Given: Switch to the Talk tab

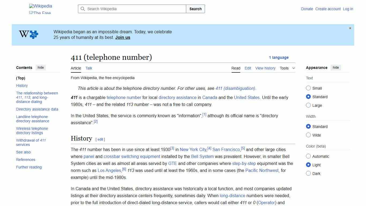Looking at the screenshot, I should [89, 68].
